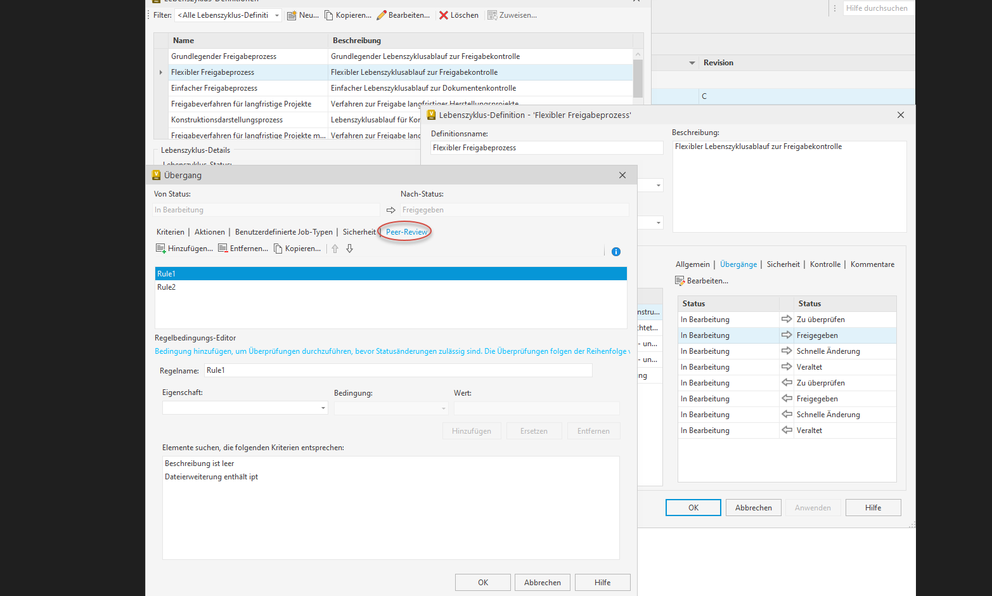Click the Neu... icon in the lifecycle toolbar

pyautogui.click(x=292, y=15)
